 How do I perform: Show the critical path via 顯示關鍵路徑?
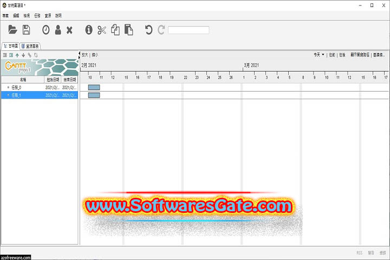[x=360, y=55]
